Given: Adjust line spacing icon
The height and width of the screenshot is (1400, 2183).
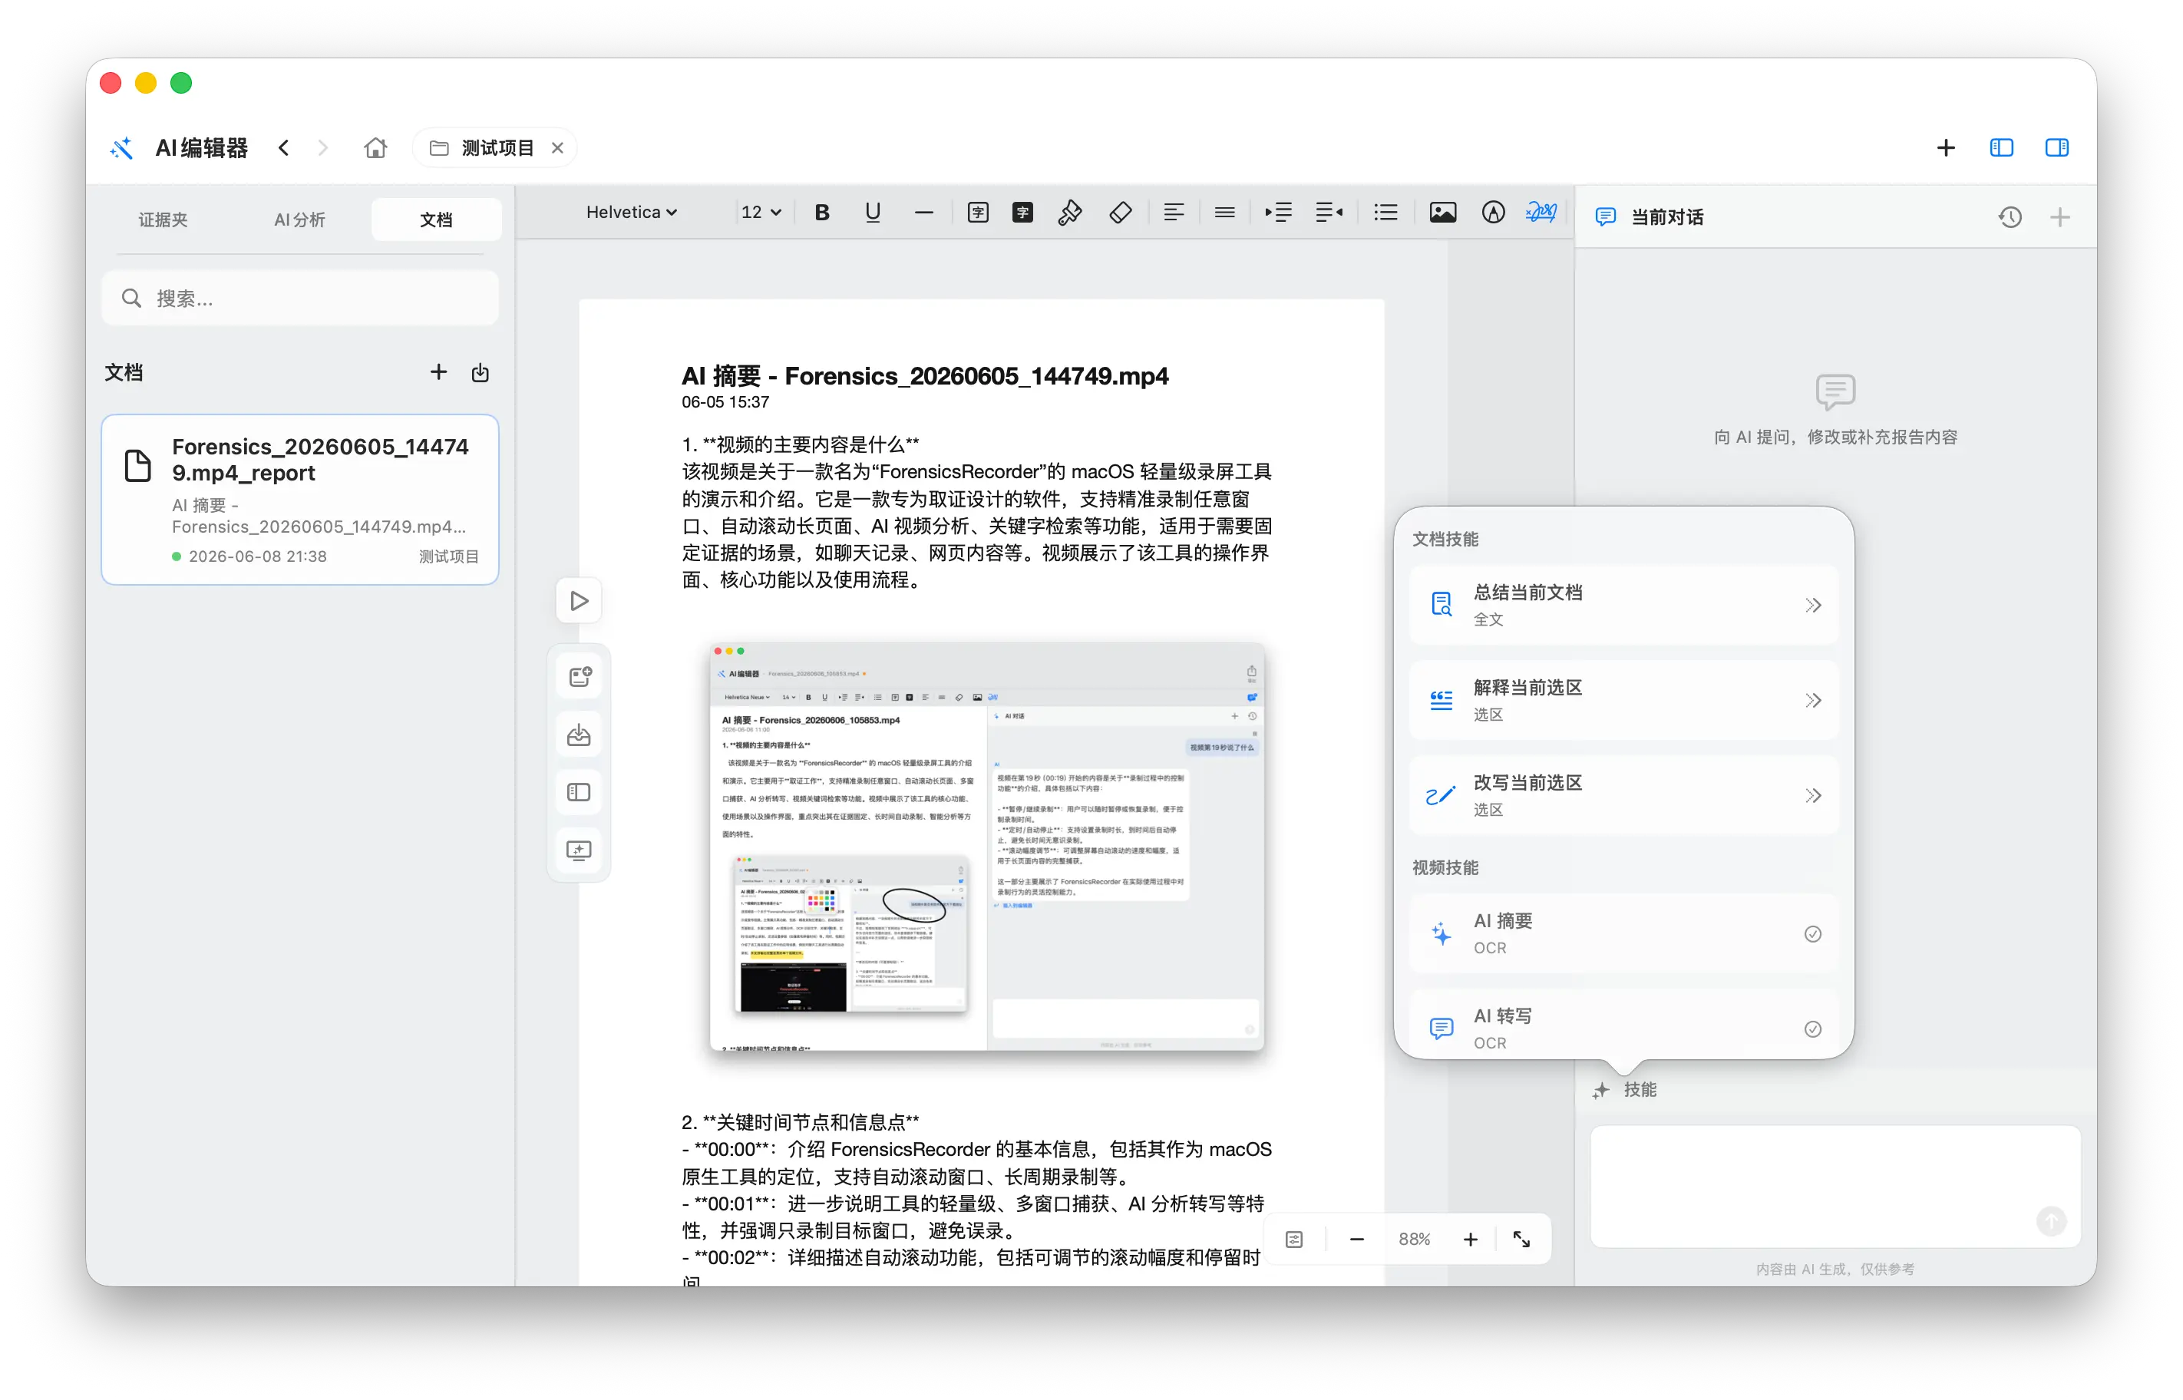Looking at the screenshot, I should click(x=1224, y=212).
